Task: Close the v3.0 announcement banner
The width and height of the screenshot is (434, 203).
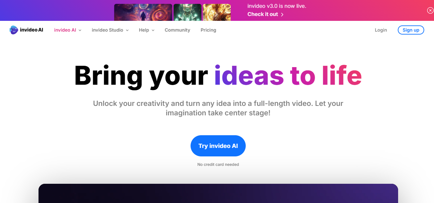Action: (430, 10)
